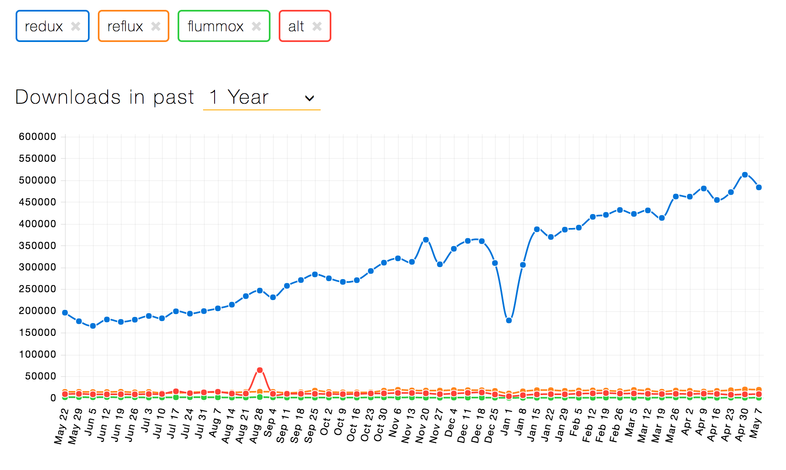
Task: Click the redux data point at Jan 1
Action: tap(509, 320)
